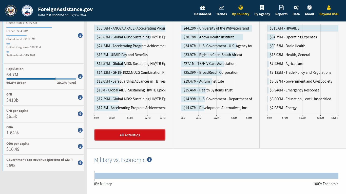346x194 pixels.
Task: Click the 0% Military label
Action: point(103,184)
